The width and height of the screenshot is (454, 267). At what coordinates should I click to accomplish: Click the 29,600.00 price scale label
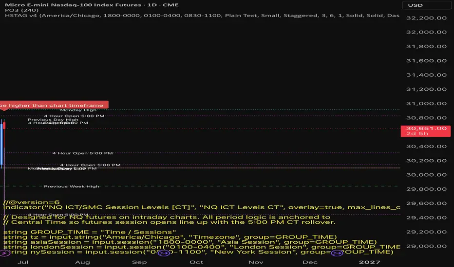tap(426, 203)
